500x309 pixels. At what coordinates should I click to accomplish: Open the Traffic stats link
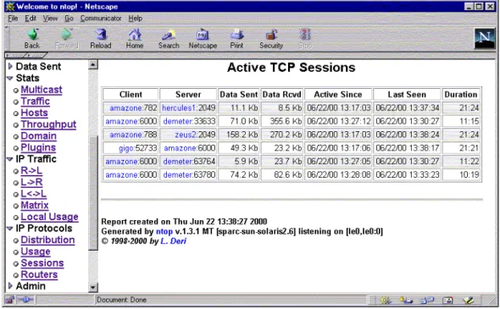coord(36,102)
